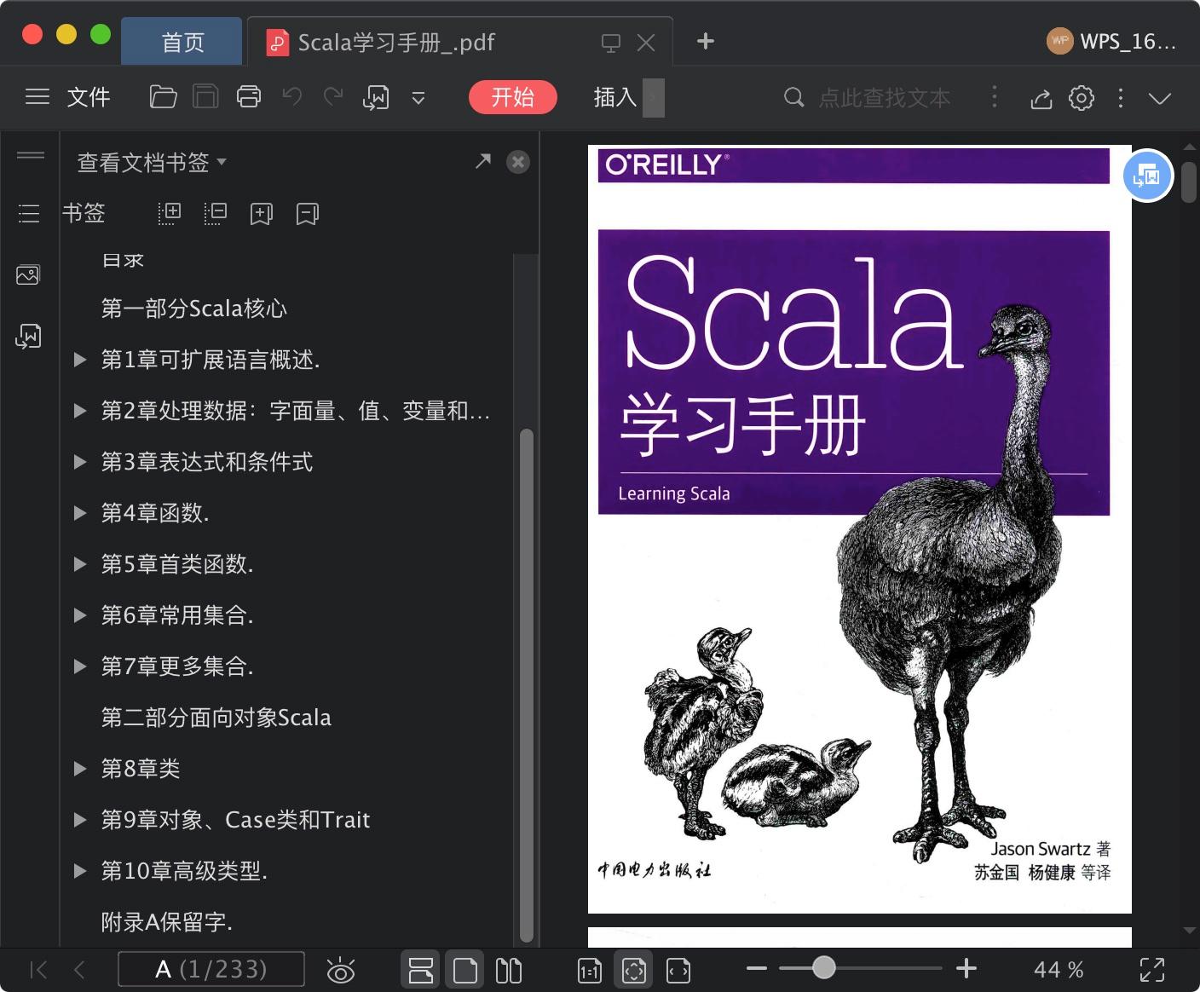This screenshot has width=1200, height=992.
Task: Click zoom in plus button
Action: pos(966,968)
